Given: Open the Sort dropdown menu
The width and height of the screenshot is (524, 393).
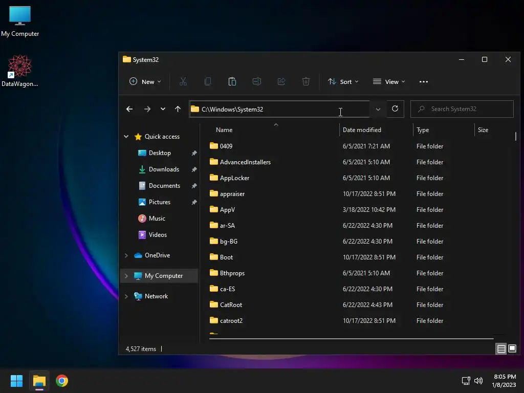Looking at the screenshot, I should click(x=343, y=81).
